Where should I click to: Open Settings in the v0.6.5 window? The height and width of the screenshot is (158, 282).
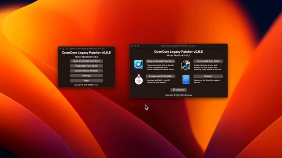click(86, 76)
